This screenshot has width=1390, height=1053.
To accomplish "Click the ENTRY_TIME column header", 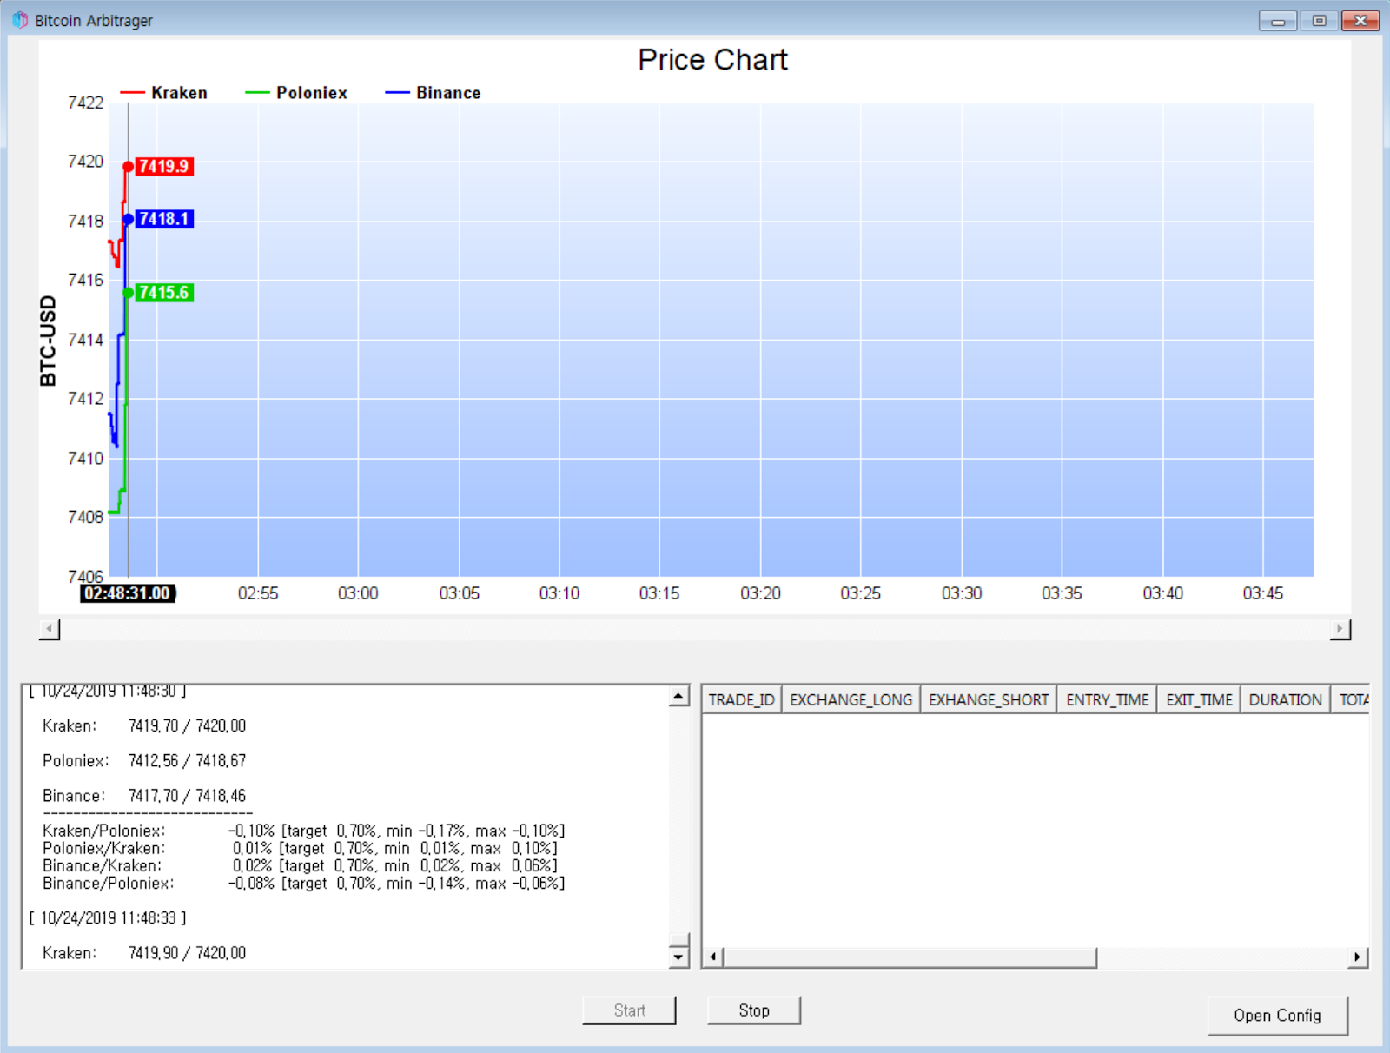I will pyautogui.click(x=1107, y=699).
